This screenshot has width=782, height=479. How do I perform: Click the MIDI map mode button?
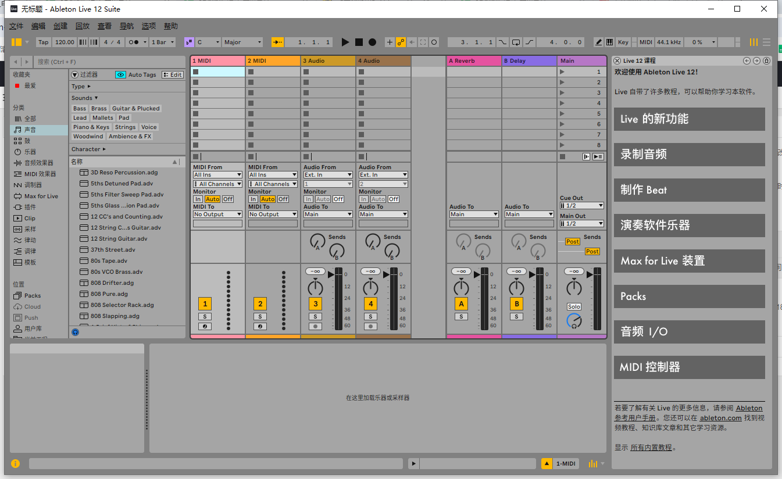[646, 42]
